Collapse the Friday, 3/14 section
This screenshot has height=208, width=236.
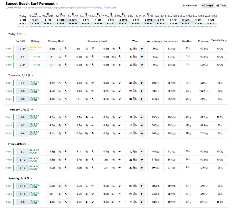28,144
